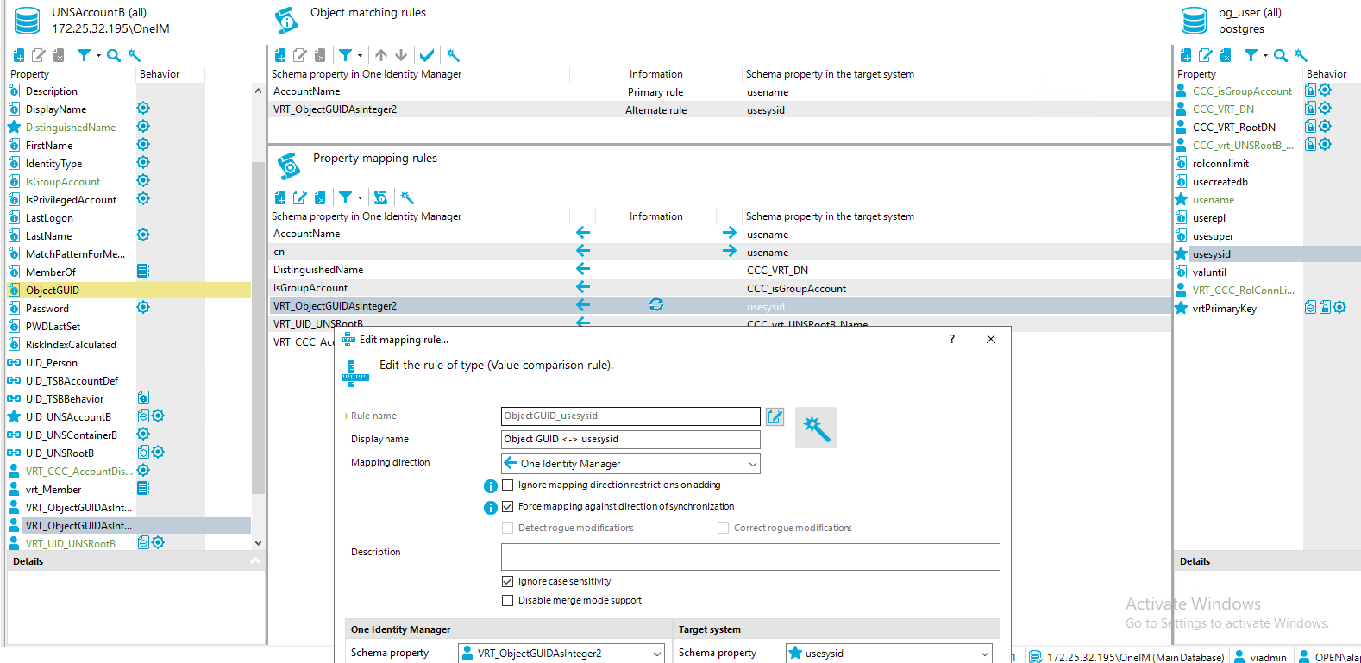
Task: Open search in UNSAccountB property panel
Action: click(113, 55)
